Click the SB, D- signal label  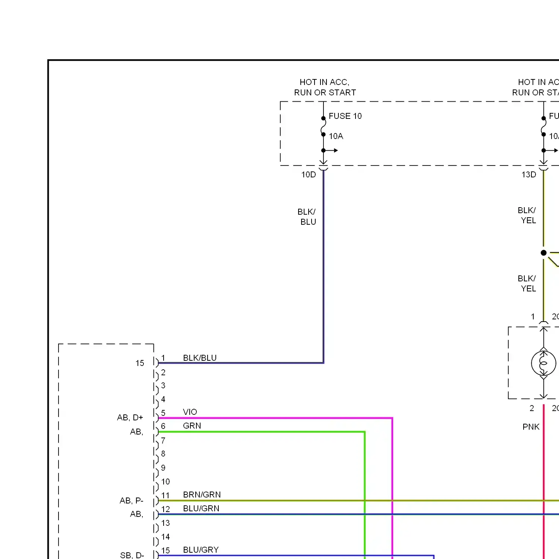point(132,555)
